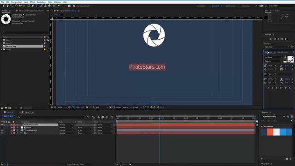295x166 pixels.
Task: Collapse the Color Themes section in Libraries
Action: click(x=261, y=126)
